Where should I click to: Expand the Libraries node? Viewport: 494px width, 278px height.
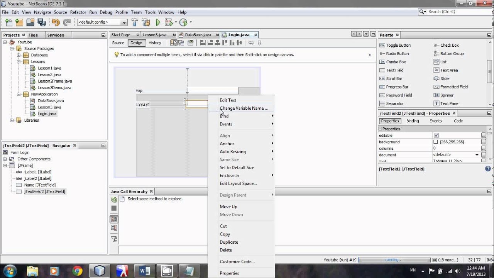pos(12,120)
